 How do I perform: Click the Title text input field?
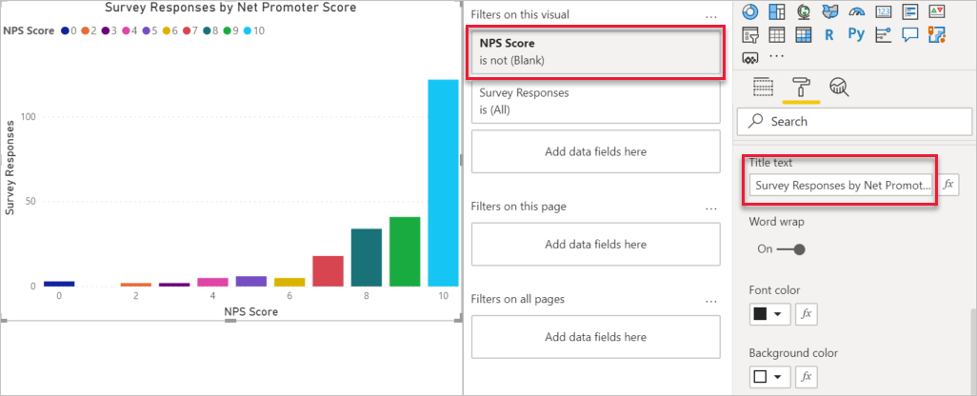tap(841, 185)
